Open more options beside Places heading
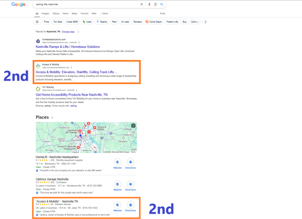This screenshot has height=219, width=302. pyautogui.click(x=52, y=117)
